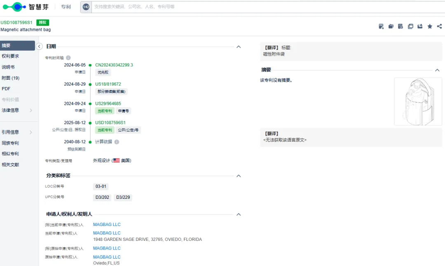Click the share icon
This screenshot has width=445, height=266.
coord(440,26)
